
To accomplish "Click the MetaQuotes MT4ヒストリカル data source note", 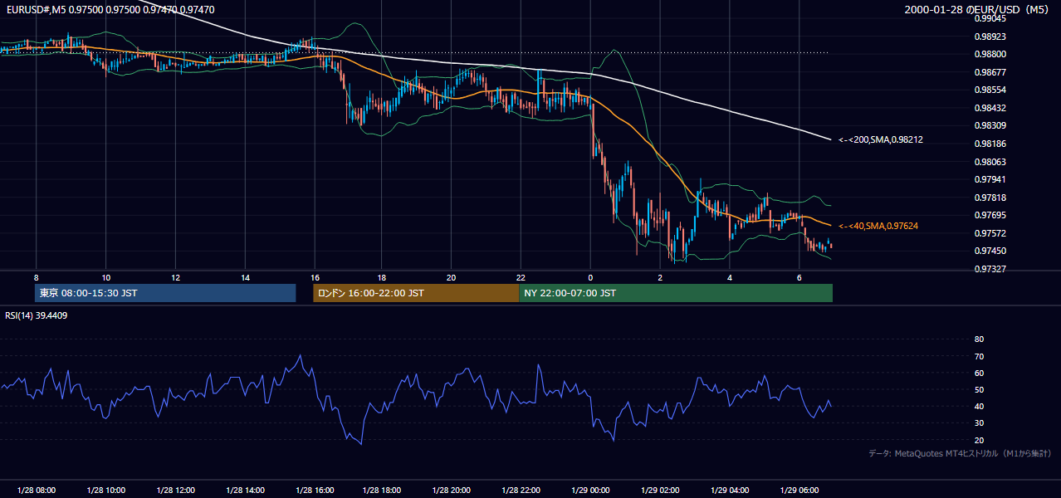I will (x=960, y=453).
